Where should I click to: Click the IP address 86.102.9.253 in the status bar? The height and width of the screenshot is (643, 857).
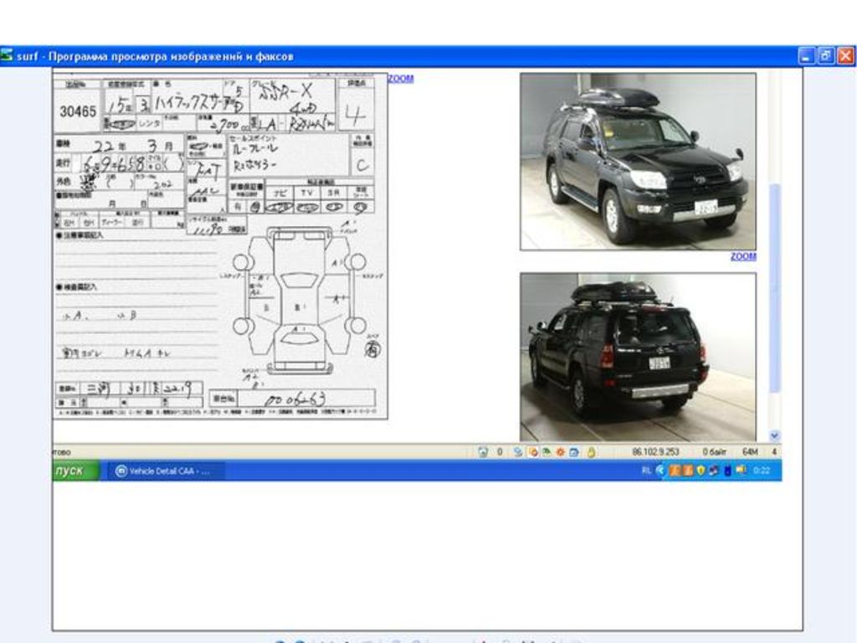(x=655, y=452)
